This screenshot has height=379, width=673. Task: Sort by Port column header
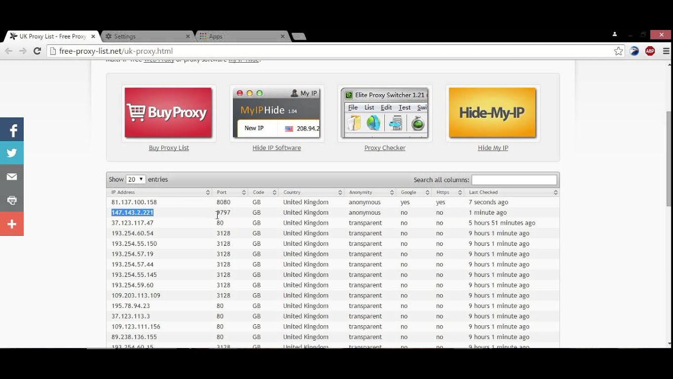pyautogui.click(x=230, y=193)
